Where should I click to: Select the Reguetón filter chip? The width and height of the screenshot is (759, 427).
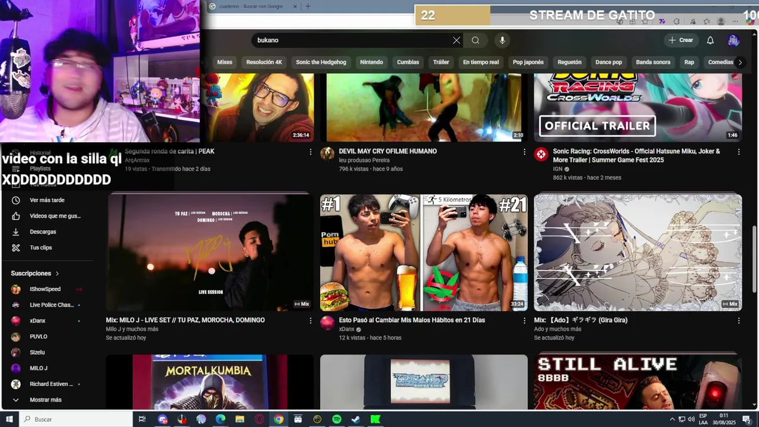click(x=570, y=62)
